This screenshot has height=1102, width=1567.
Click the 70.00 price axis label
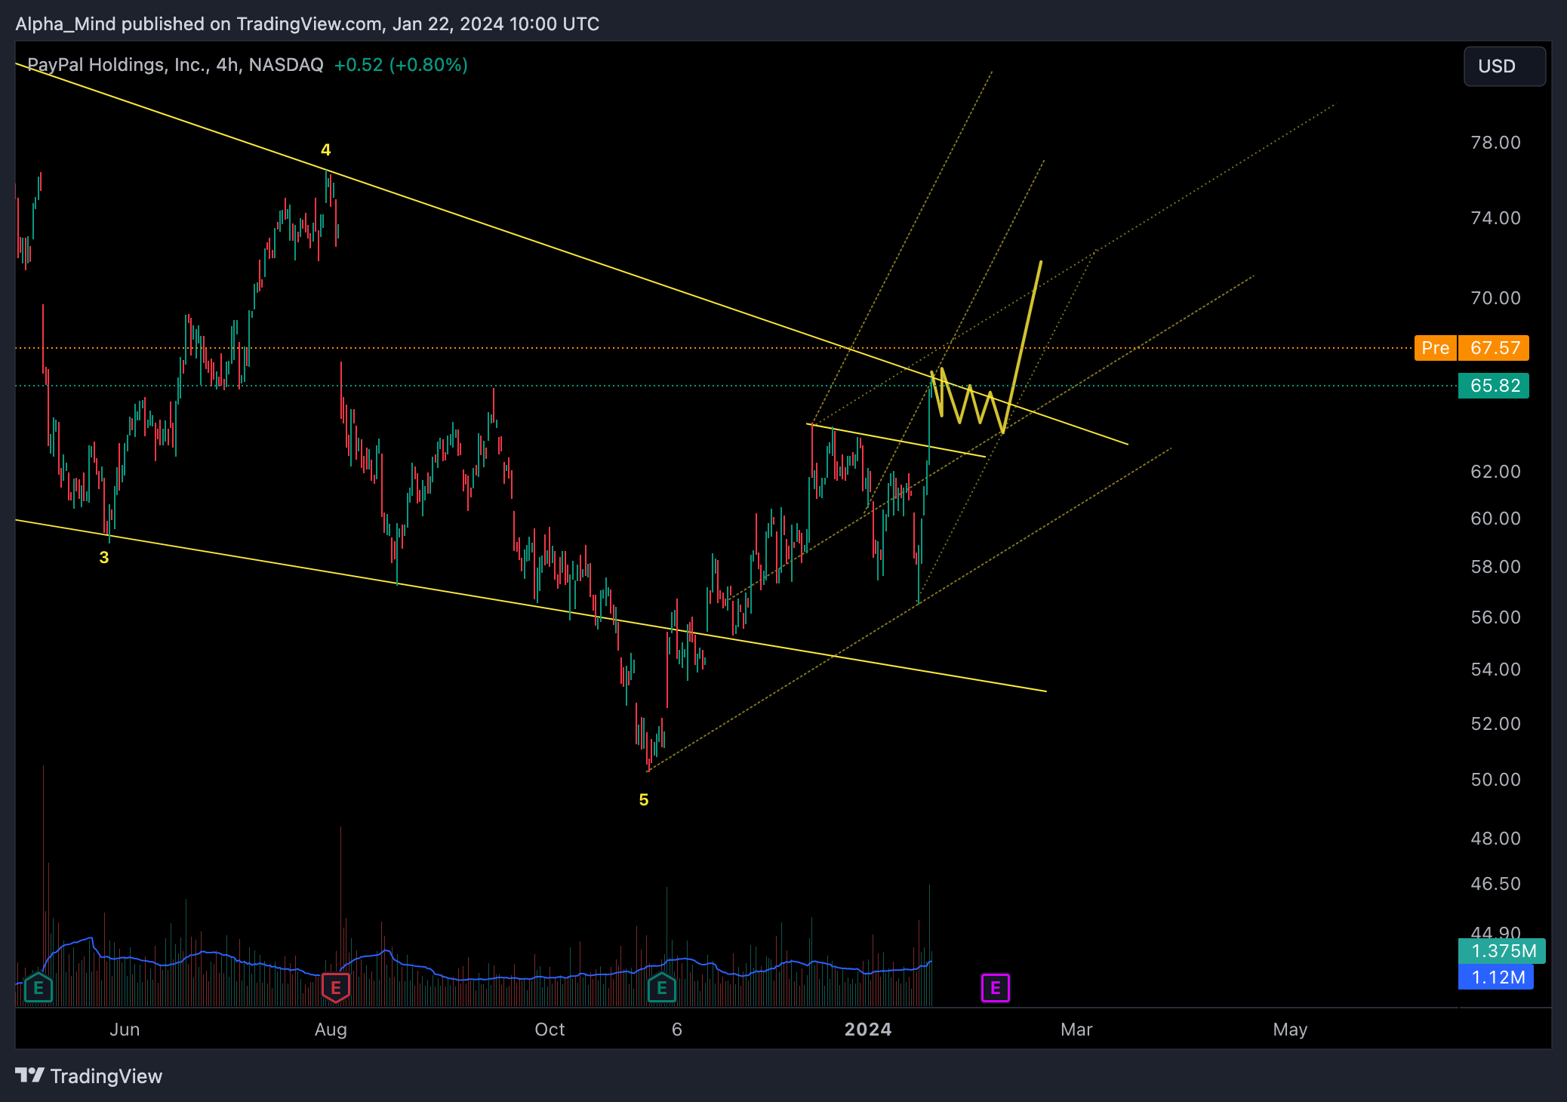(x=1495, y=298)
